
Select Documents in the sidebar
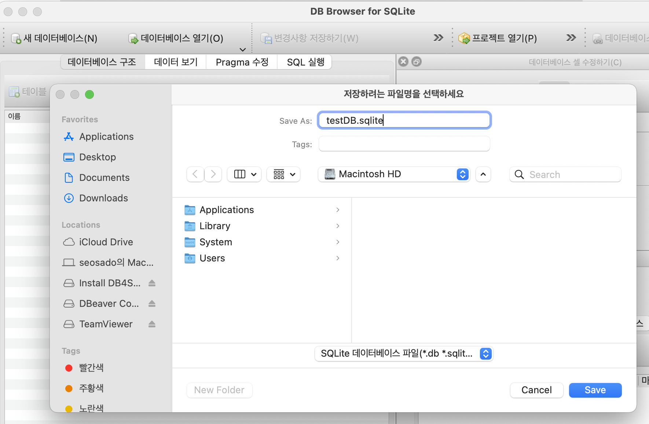[104, 178]
